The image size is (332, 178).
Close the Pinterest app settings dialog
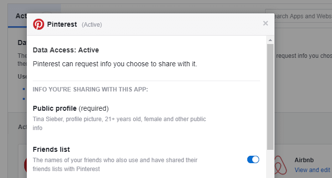[266, 23]
